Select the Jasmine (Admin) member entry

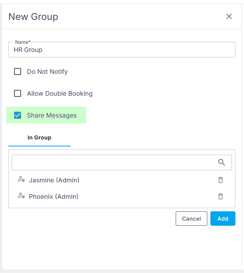pos(54,180)
